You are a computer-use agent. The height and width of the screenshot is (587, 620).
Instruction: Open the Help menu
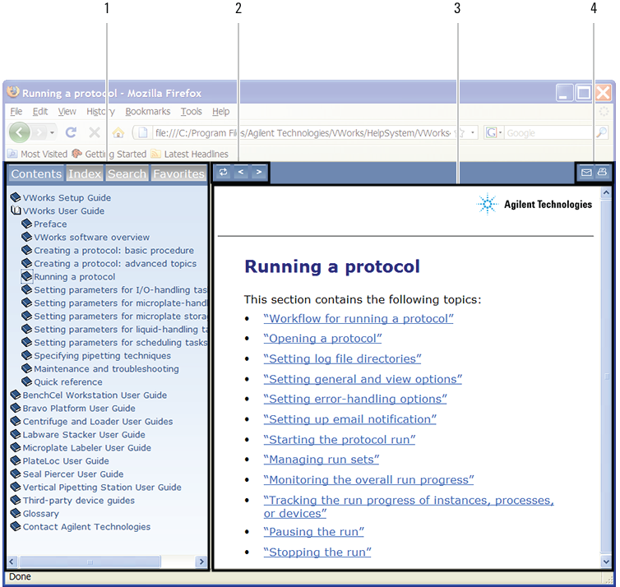(x=220, y=112)
